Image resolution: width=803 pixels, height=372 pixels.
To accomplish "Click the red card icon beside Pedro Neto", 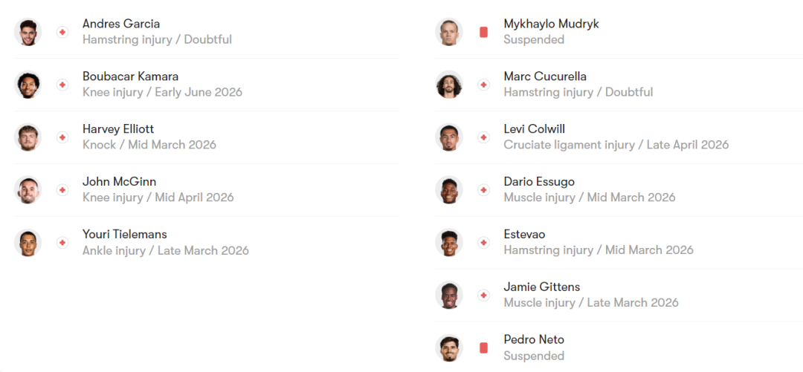I will tap(483, 347).
